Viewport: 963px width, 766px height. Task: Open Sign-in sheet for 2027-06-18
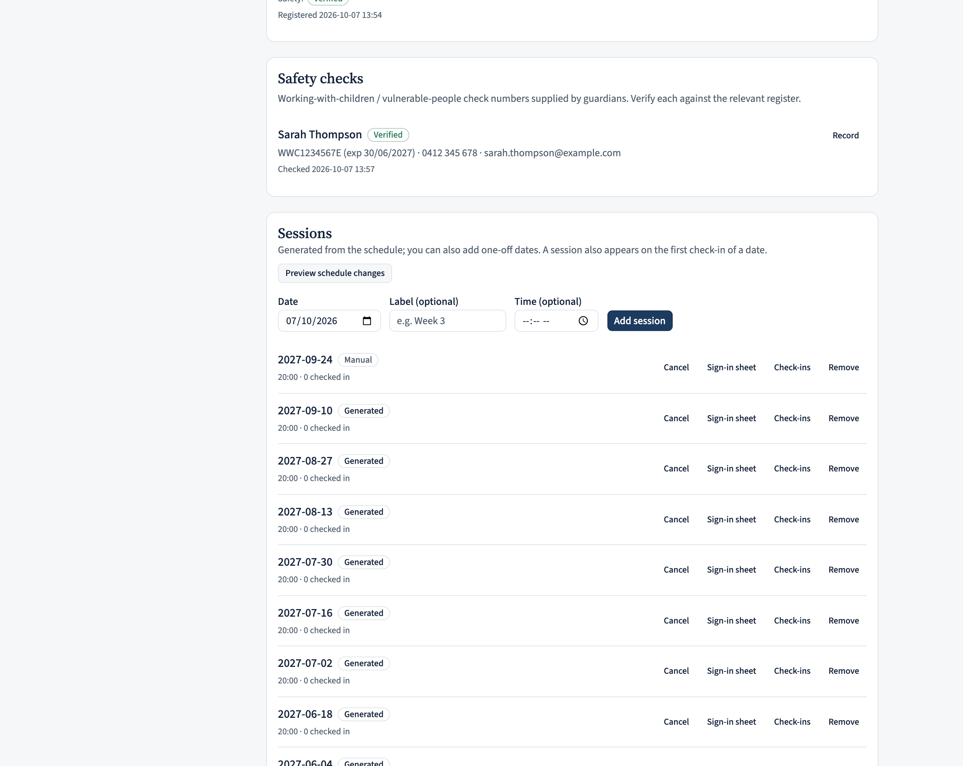[x=731, y=722]
